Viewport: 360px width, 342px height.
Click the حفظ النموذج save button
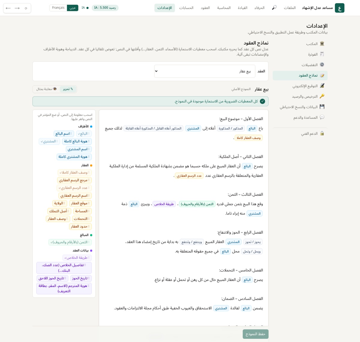coord(256,334)
